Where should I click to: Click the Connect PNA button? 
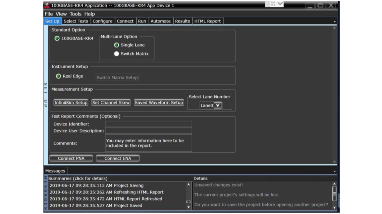(71, 158)
